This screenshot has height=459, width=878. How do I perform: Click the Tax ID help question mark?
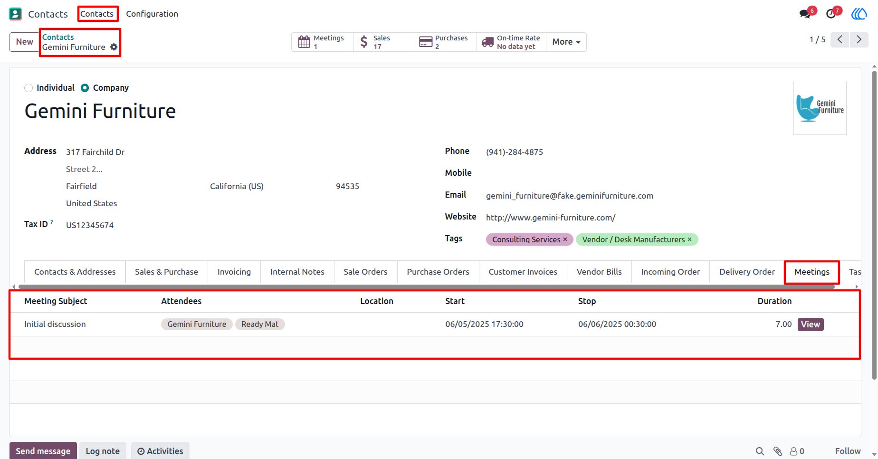click(52, 222)
